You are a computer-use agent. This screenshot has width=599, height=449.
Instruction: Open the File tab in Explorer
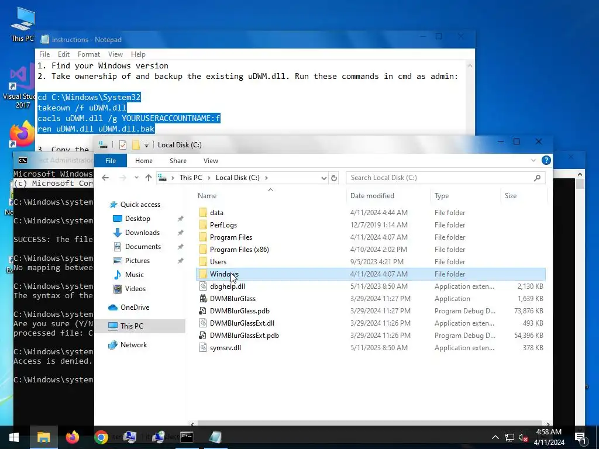click(x=111, y=161)
